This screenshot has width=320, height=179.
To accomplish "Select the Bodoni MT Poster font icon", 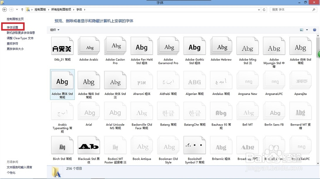I will point(115,145).
